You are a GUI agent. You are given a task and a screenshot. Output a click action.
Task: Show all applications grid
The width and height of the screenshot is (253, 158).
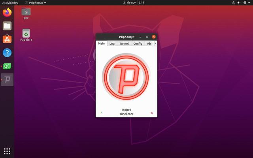[7, 151]
